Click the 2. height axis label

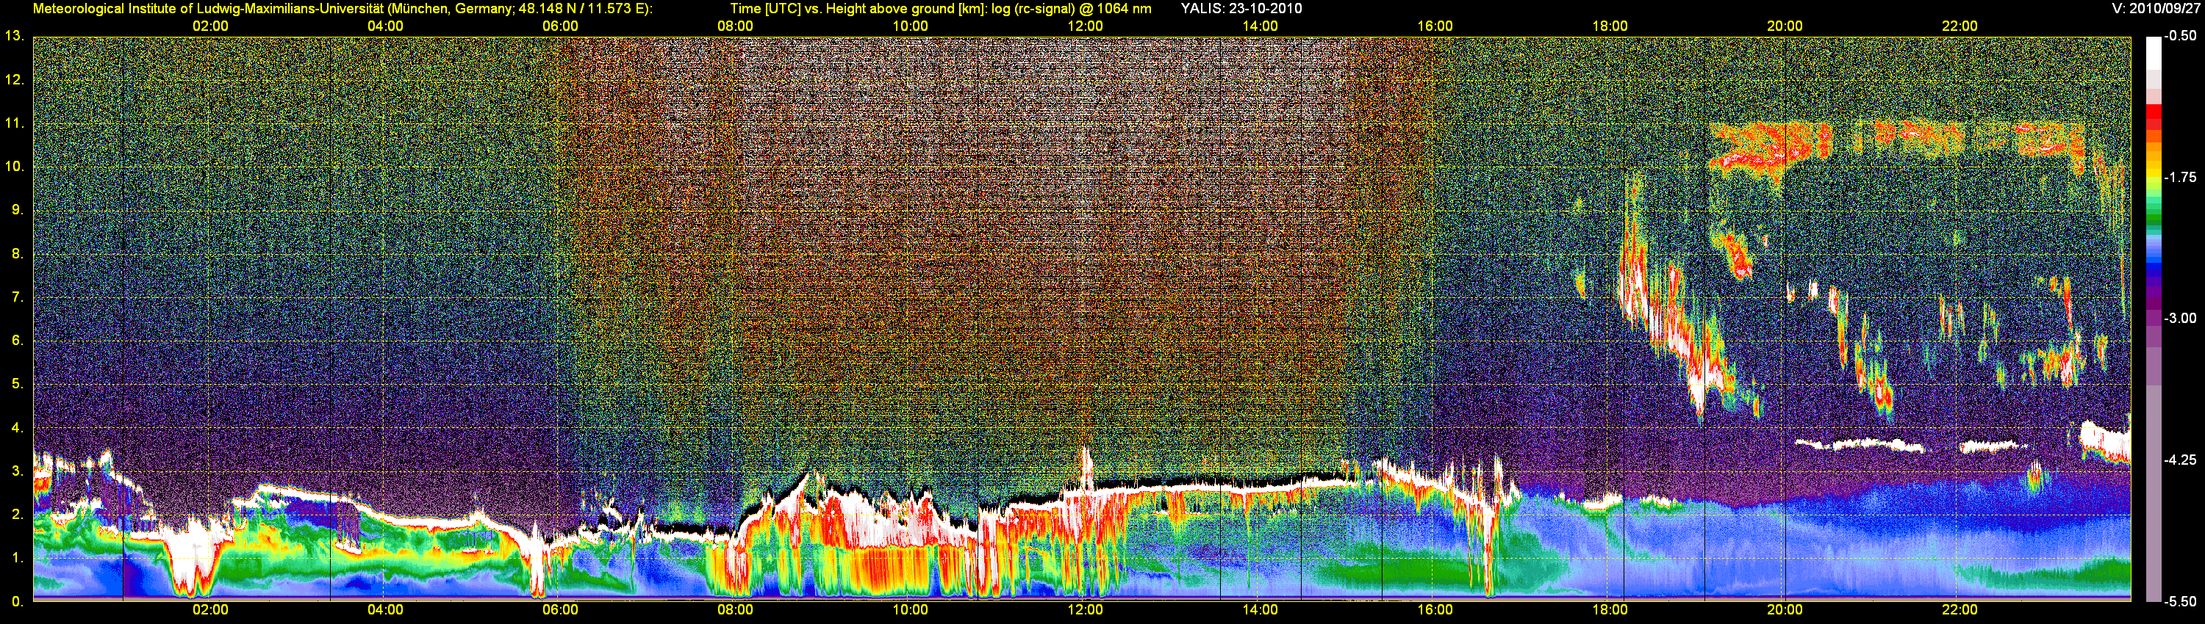(x=17, y=515)
